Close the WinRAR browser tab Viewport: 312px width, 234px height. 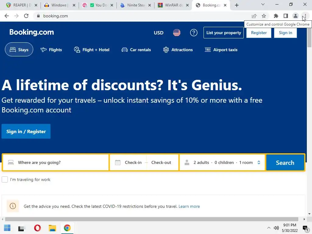(x=187, y=5)
